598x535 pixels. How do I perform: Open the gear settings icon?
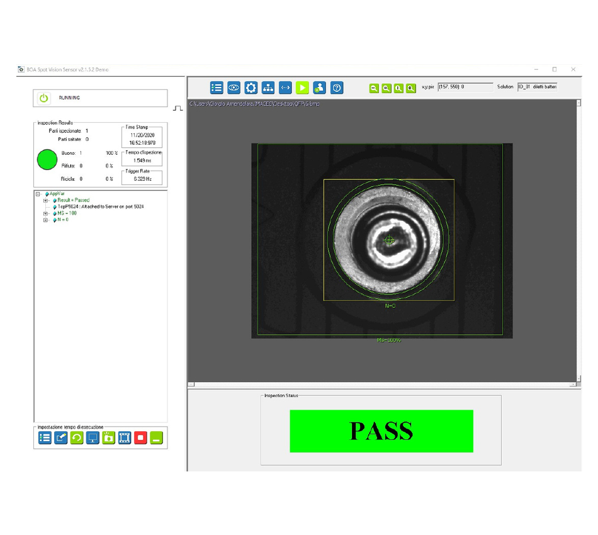(x=251, y=88)
